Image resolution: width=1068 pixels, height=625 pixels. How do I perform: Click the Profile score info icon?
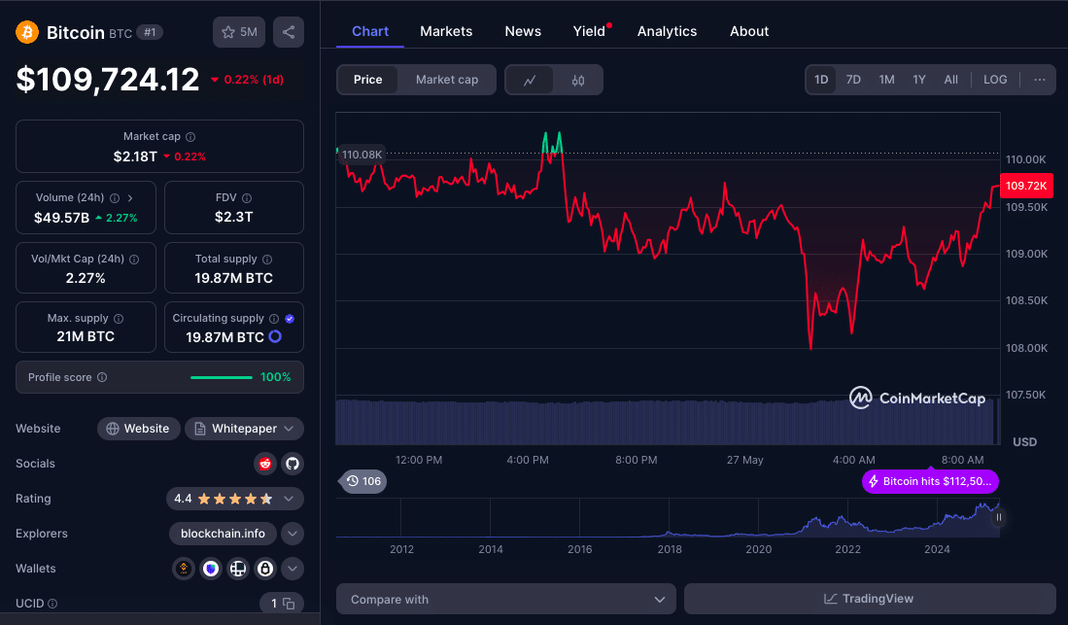coord(102,377)
